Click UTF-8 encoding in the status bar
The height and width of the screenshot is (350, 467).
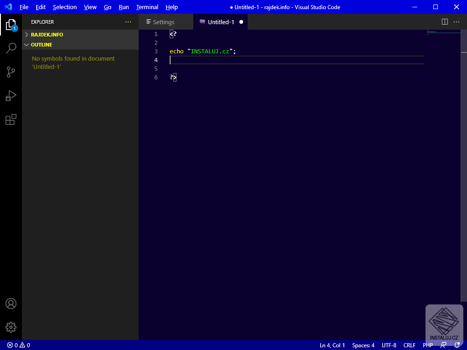(389, 345)
